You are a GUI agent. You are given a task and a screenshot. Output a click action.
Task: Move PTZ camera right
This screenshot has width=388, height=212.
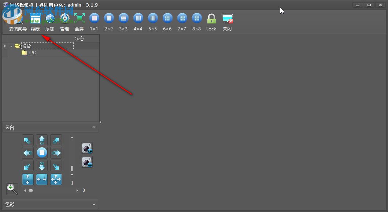coord(56,153)
